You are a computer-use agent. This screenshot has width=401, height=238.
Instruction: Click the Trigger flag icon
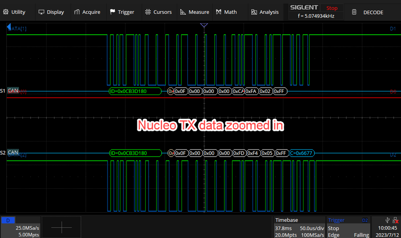tap(112, 12)
